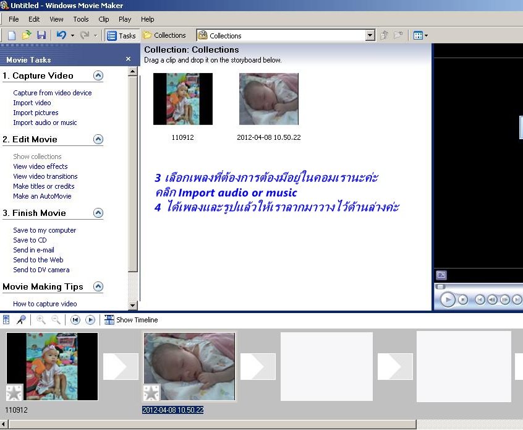The image size is (523, 430).
Task: Open the Set Audio Levels tool
Action: point(6,320)
